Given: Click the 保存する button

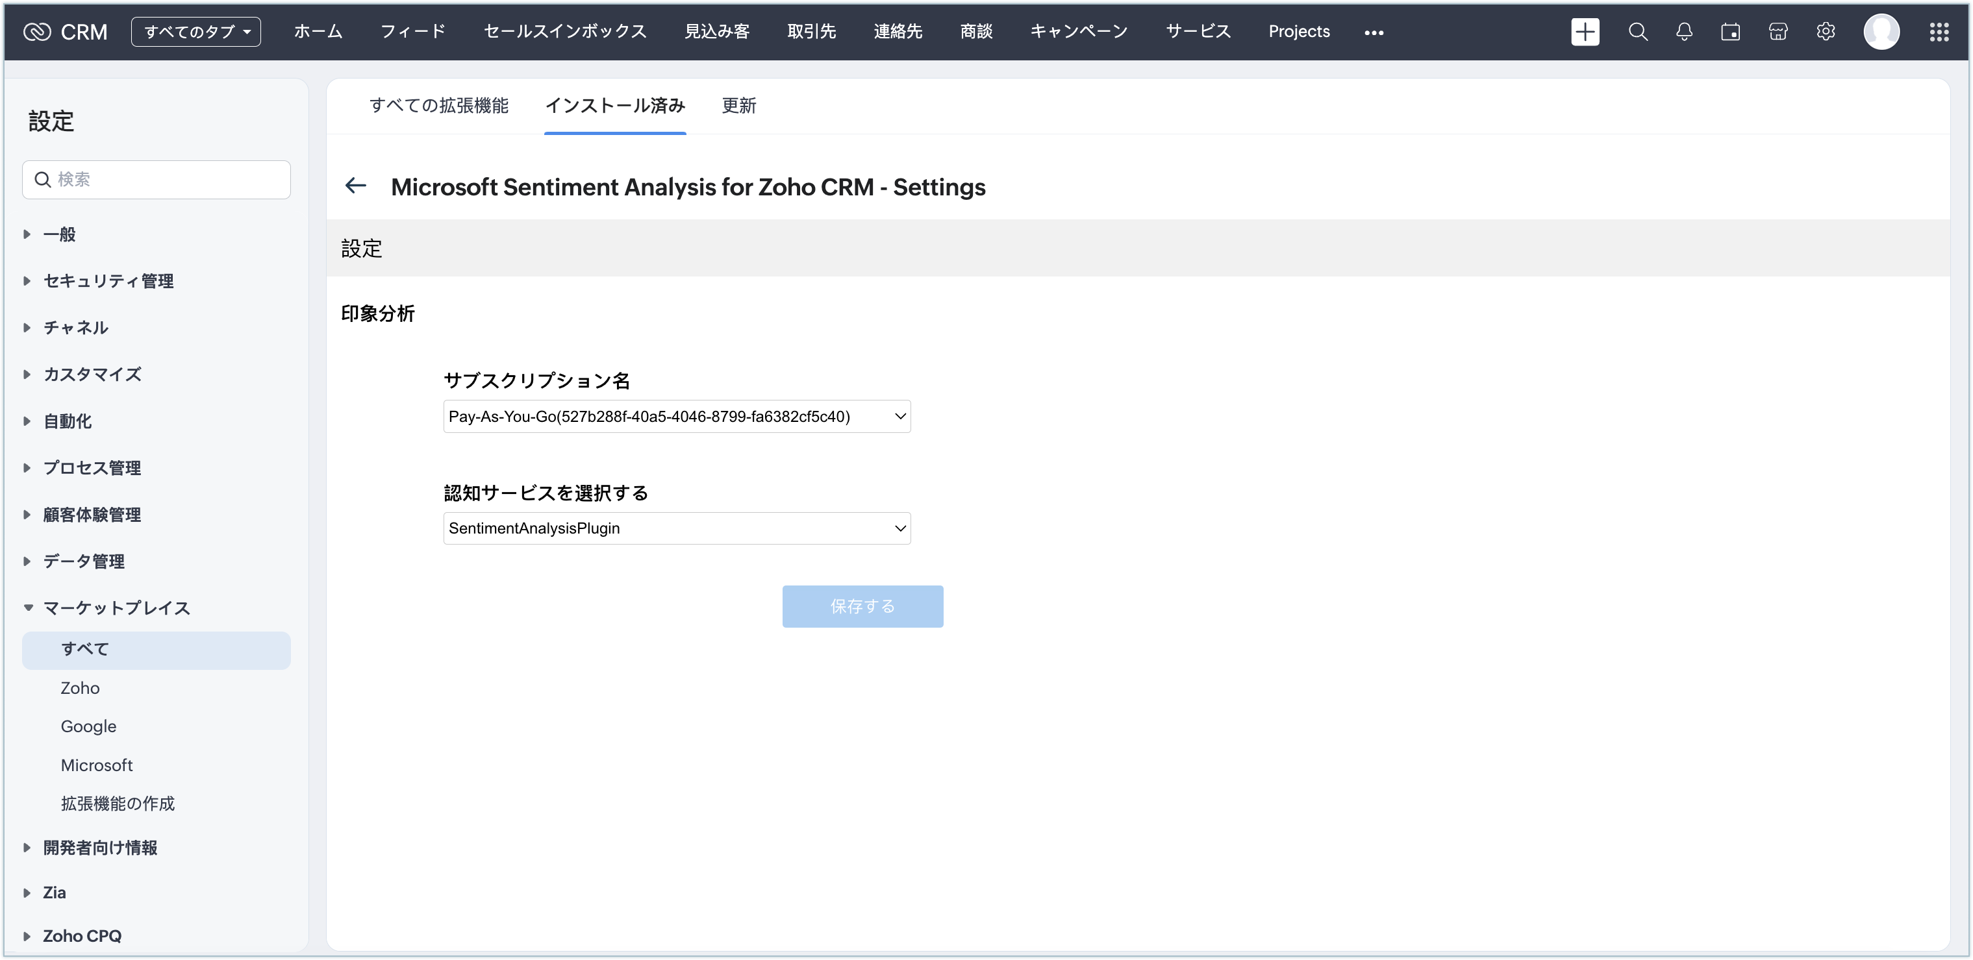Looking at the screenshot, I should [862, 606].
